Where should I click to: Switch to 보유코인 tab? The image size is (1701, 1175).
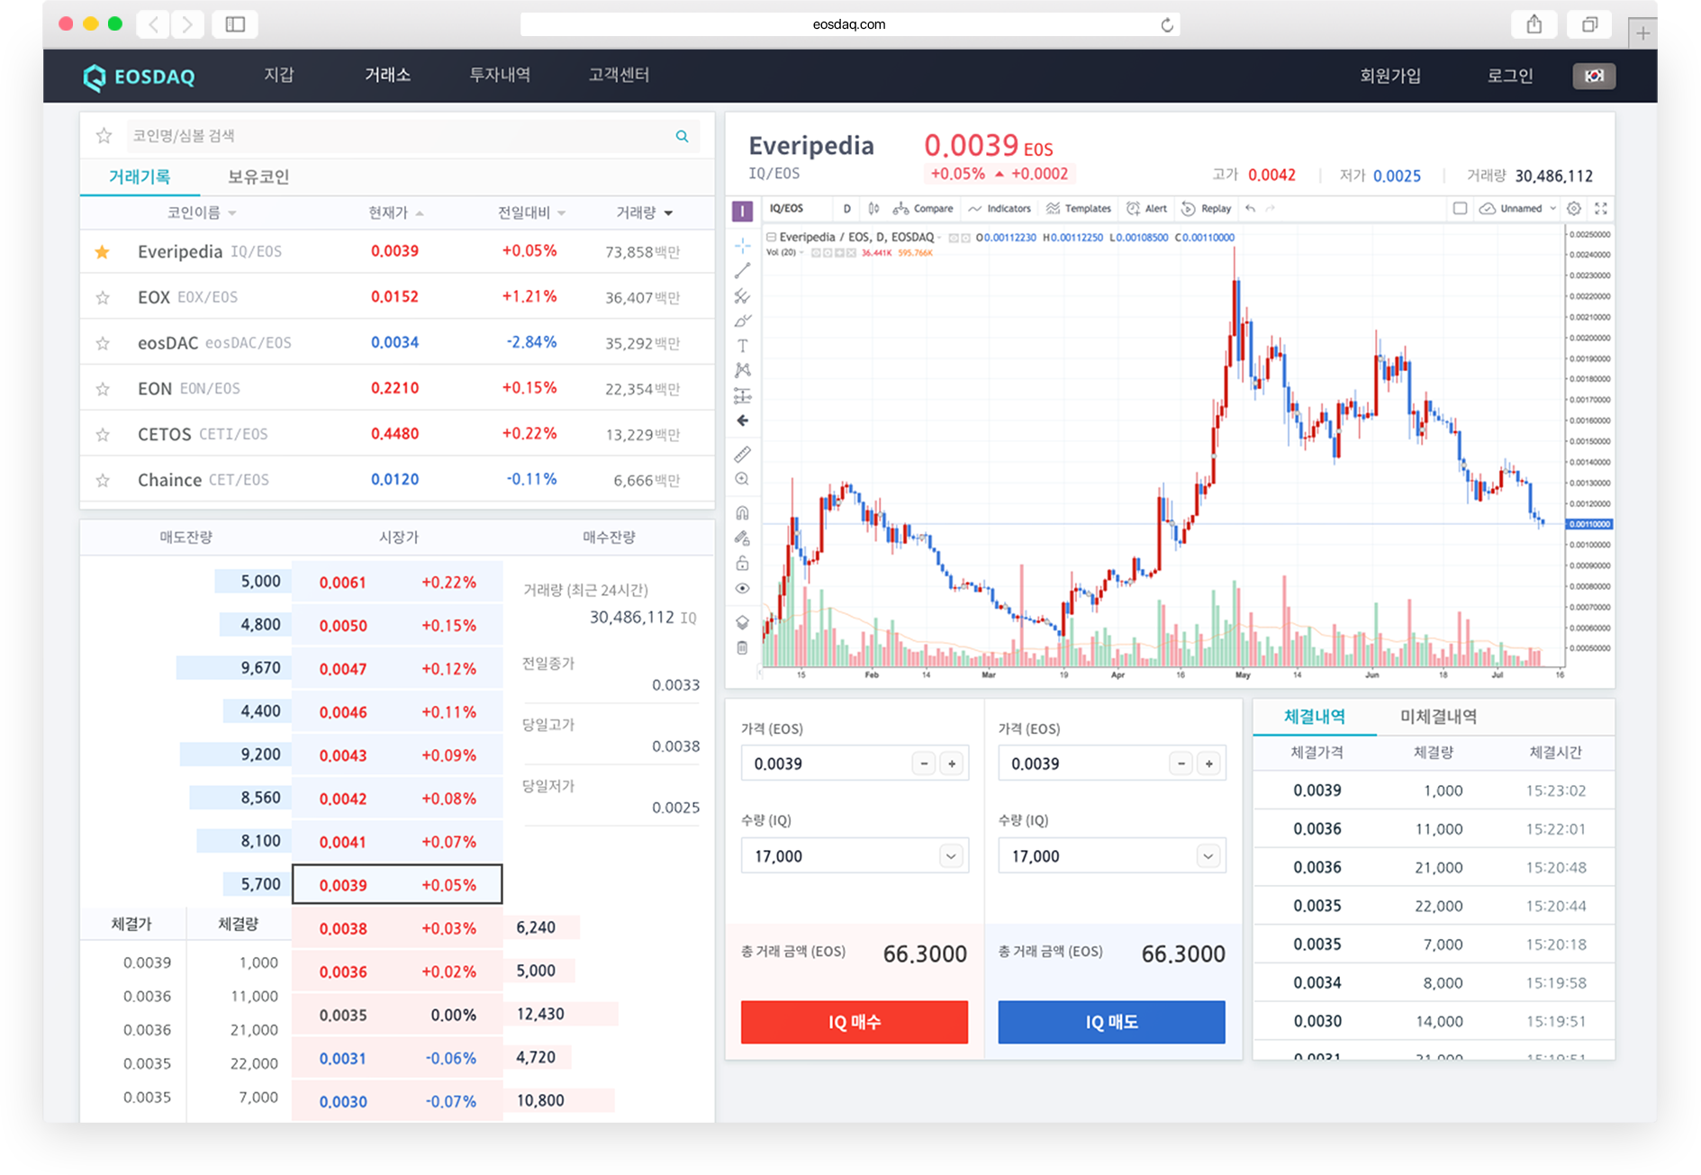[x=258, y=177]
